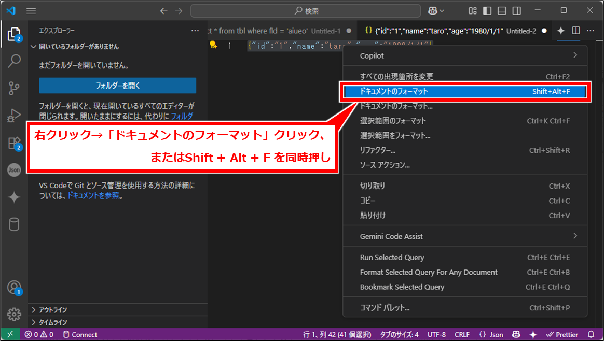Image resolution: width=604 pixels, height=341 pixels.
Task: Switch to the Untitled-2 editor tab
Action: (x=455, y=31)
